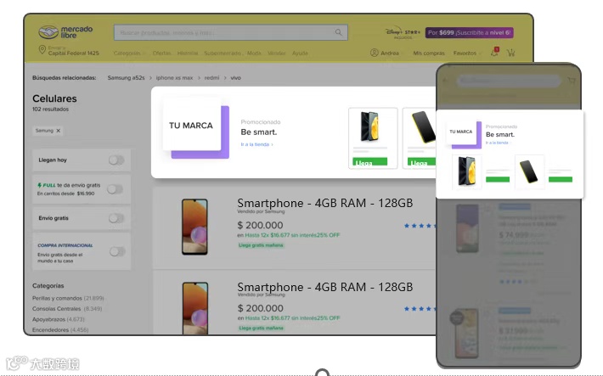Click desktop Ir a la tienda link
This screenshot has width=603, height=376.
pyautogui.click(x=256, y=144)
